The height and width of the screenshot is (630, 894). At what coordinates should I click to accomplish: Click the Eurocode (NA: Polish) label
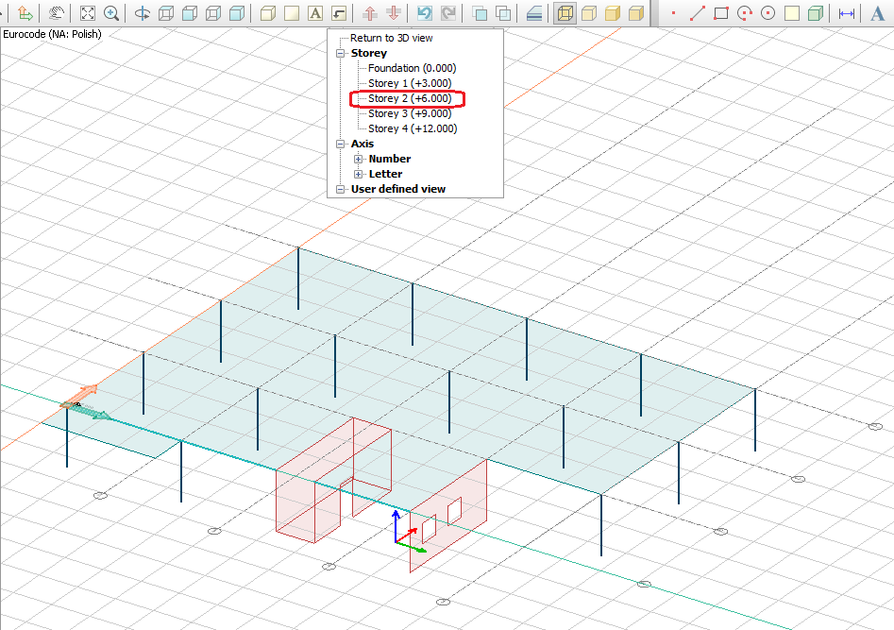click(x=53, y=34)
